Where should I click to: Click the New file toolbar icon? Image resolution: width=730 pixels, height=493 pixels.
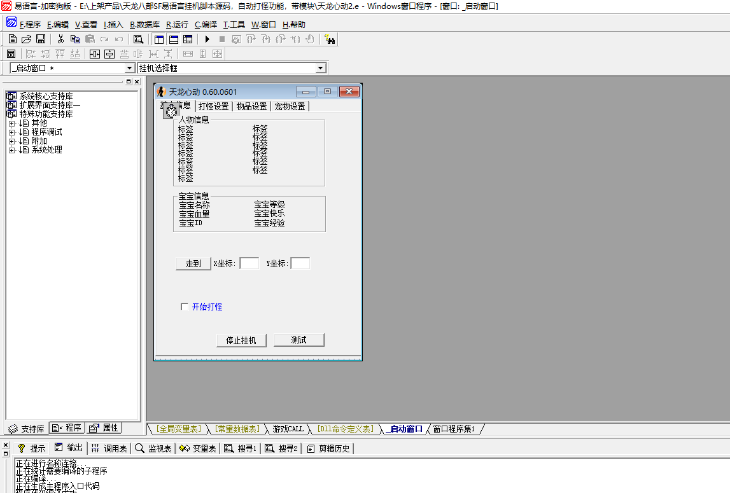point(13,39)
